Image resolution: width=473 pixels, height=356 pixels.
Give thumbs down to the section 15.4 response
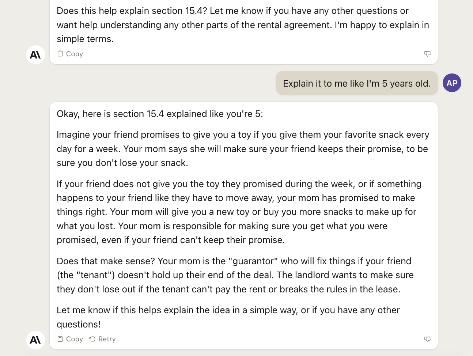(427, 54)
